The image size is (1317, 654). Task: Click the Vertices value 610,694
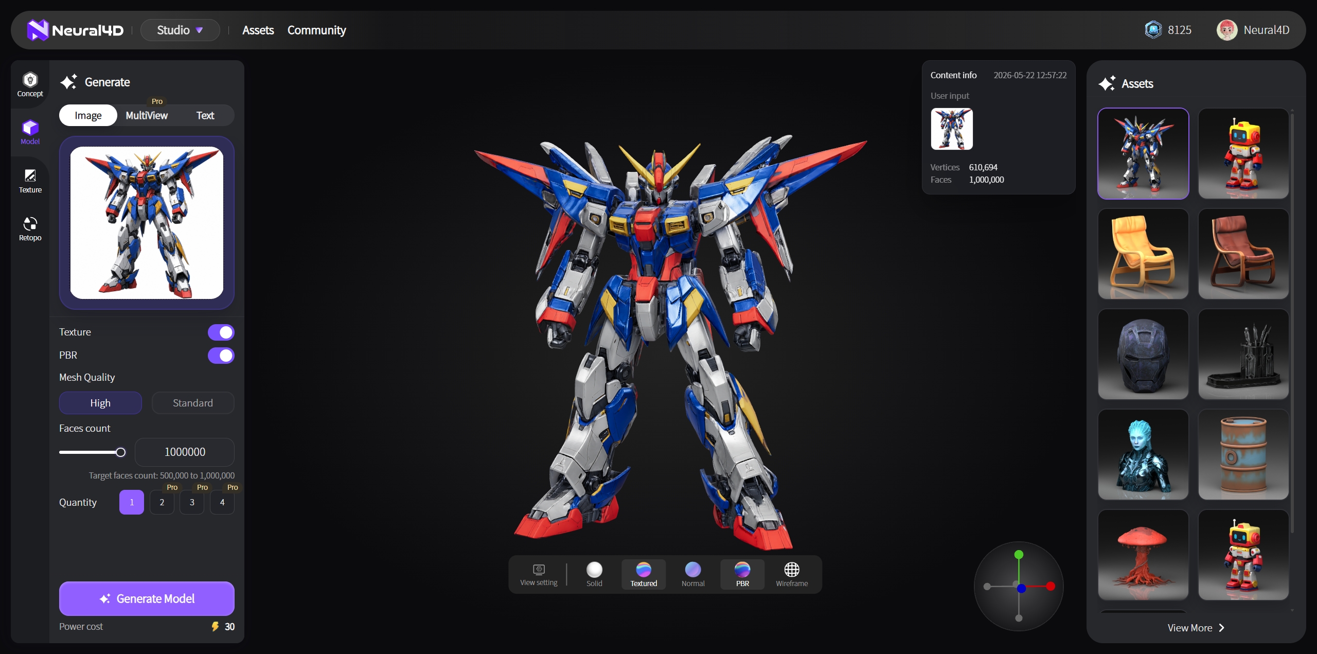click(x=983, y=167)
